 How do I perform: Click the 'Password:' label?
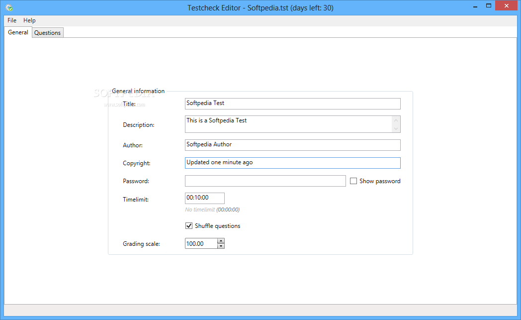[136, 181]
